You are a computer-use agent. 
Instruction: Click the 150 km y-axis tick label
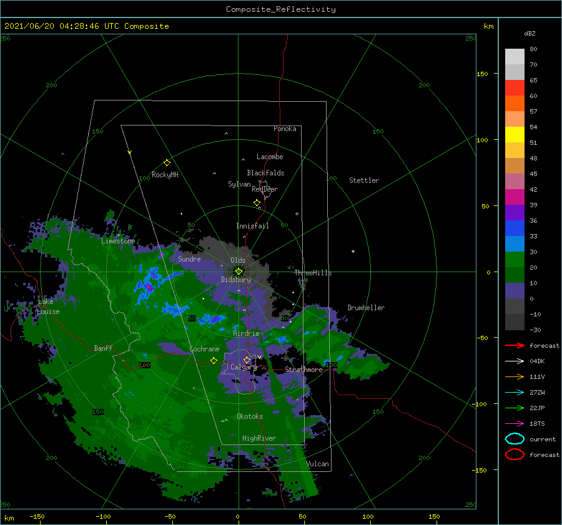[x=482, y=74]
